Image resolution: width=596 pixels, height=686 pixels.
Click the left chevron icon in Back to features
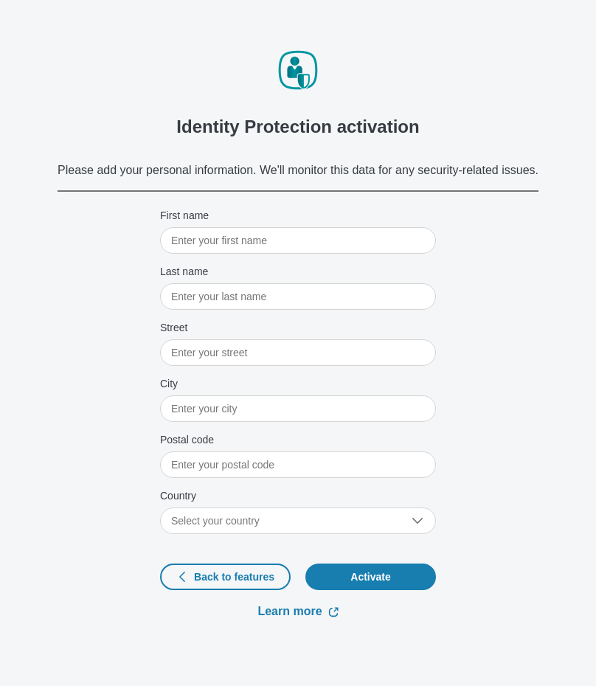tap(182, 577)
